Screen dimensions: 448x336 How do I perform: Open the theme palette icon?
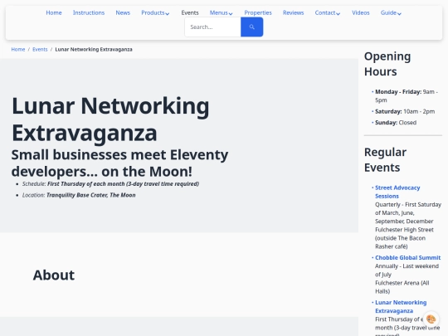click(x=431, y=319)
